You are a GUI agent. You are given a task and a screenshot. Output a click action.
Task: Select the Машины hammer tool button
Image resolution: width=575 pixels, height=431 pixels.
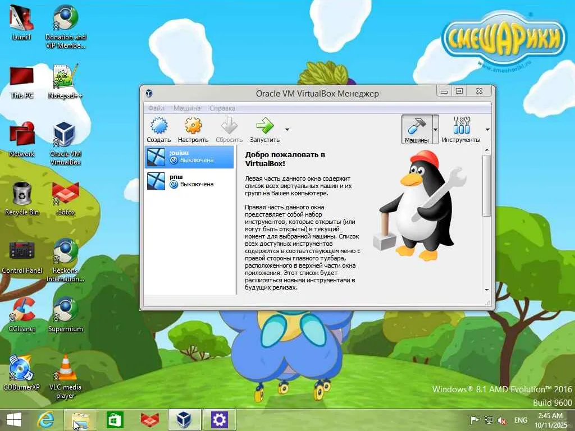point(417,129)
